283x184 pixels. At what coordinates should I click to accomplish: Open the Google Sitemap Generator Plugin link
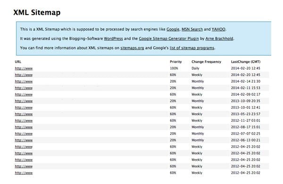pos(169,39)
